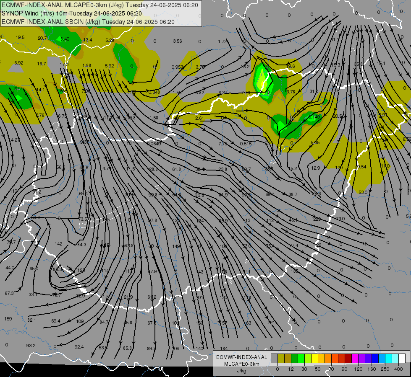The image size is (411, 377).
Task: Click the 30 tick label on color scale
Action: click(304, 369)
